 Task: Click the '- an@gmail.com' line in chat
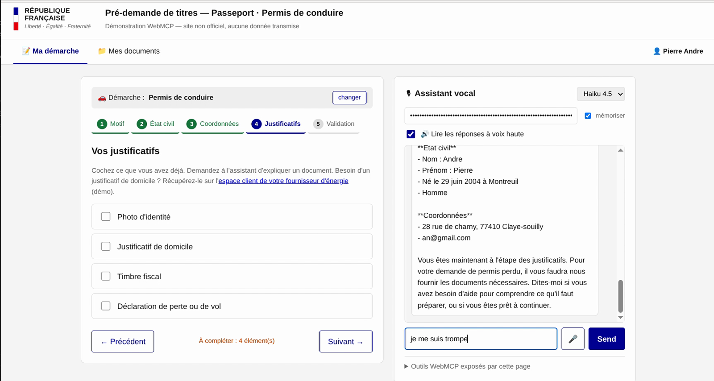pyautogui.click(x=444, y=238)
